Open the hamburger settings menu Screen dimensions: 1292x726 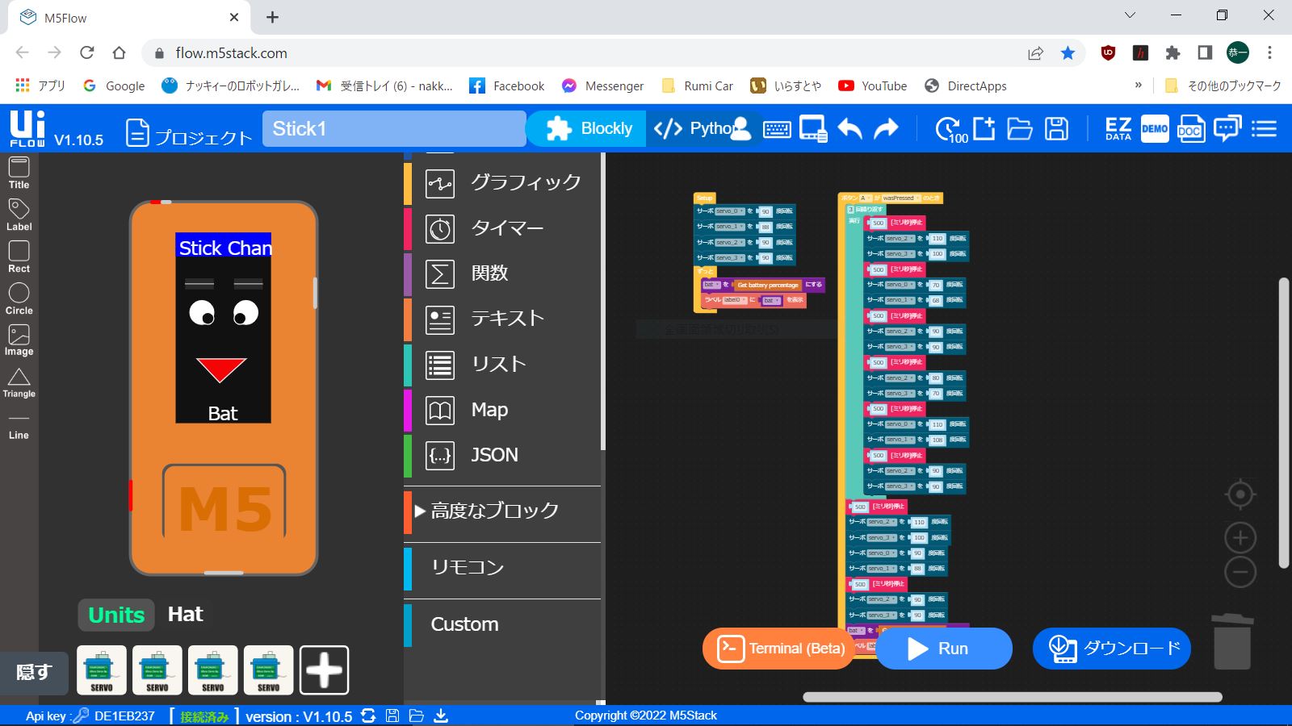pyautogui.click(x=1264, y=129)
